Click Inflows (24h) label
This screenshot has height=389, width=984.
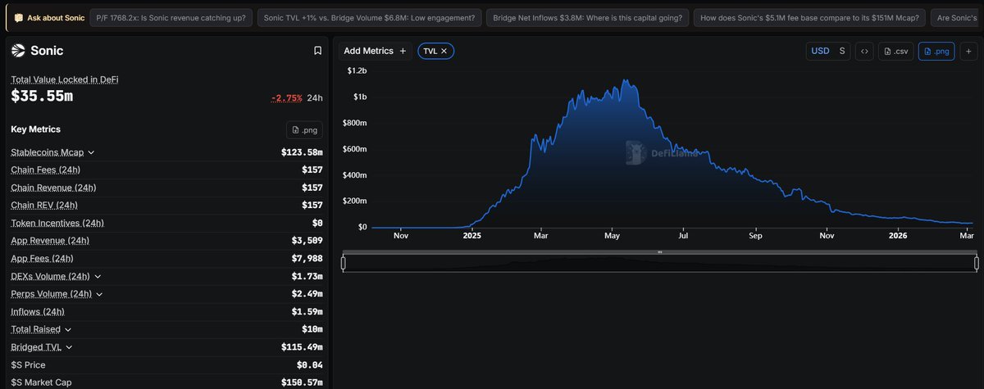[38, 312]
